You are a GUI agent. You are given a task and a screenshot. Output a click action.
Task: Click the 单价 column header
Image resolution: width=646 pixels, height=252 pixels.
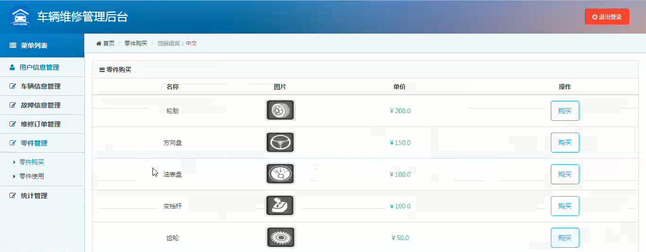(x=399, y=87)
